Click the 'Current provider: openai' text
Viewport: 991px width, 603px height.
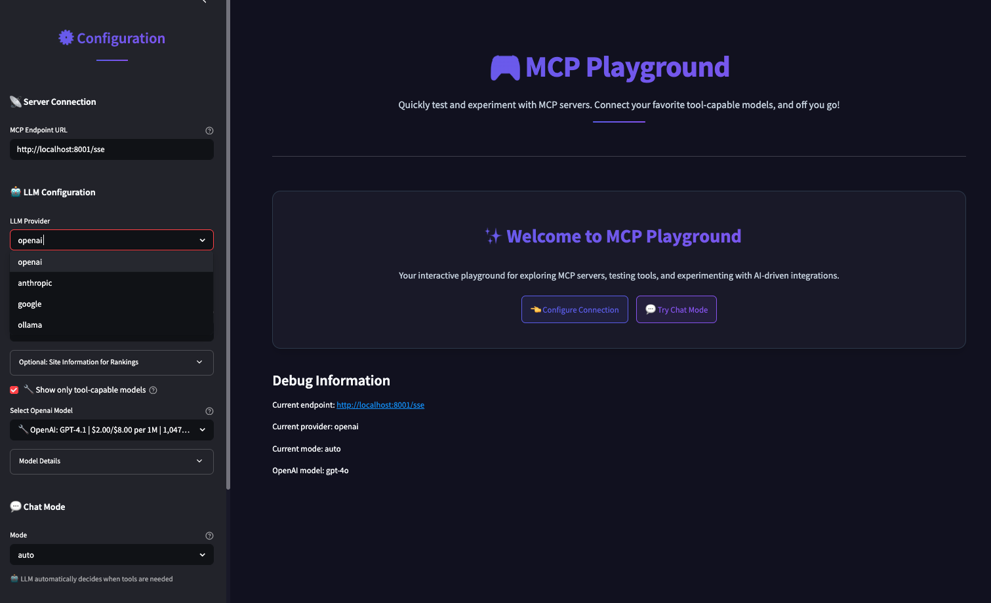point(315,427)
